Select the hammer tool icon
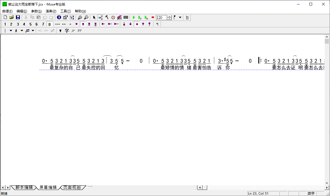The width and height of the screenshot is (330, 196). point(107,17)
